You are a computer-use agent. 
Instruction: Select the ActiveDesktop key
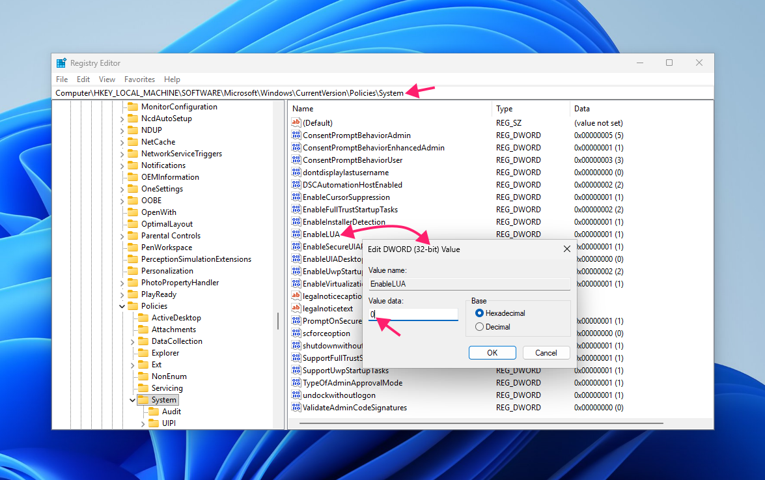176,318
